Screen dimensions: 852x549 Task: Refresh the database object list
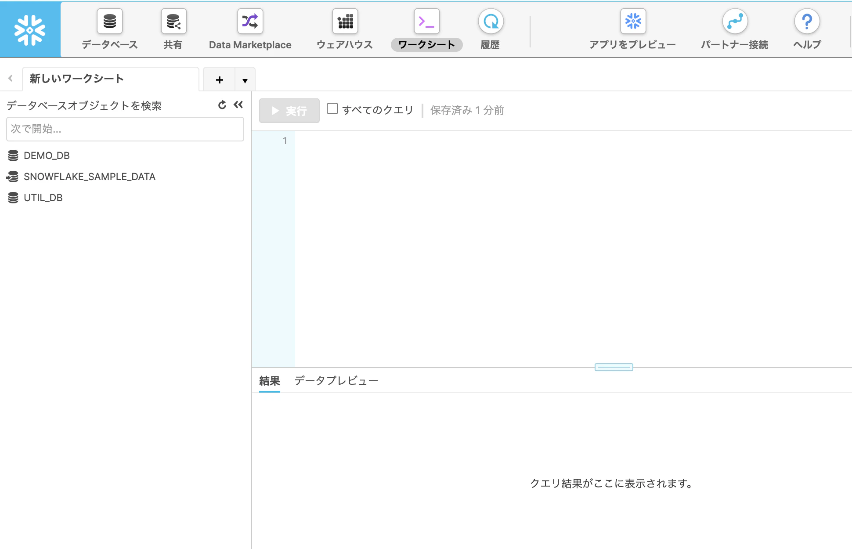tap(221, 105)
